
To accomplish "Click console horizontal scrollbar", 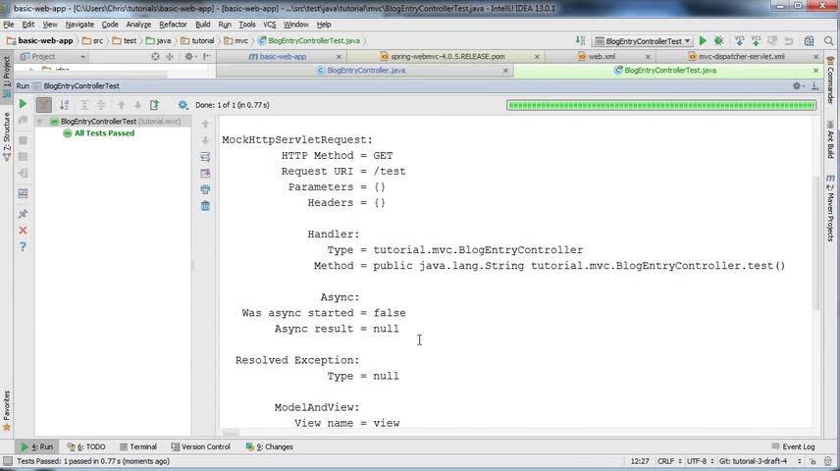I will click(x=231, y=433).
